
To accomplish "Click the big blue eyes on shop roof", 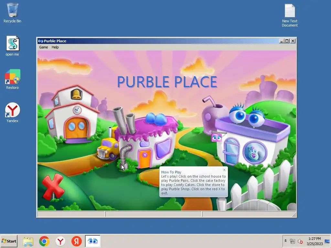I will click(247, 116).
